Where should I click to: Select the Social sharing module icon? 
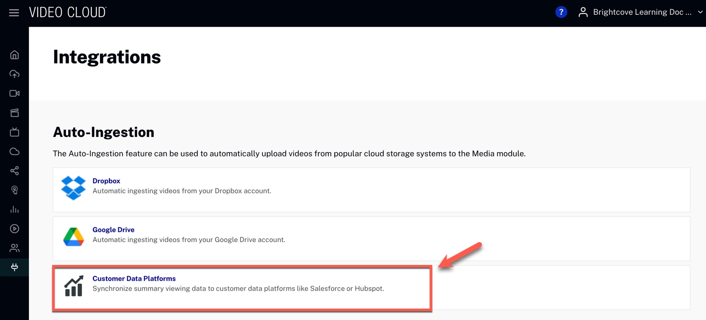pos(14,171)
